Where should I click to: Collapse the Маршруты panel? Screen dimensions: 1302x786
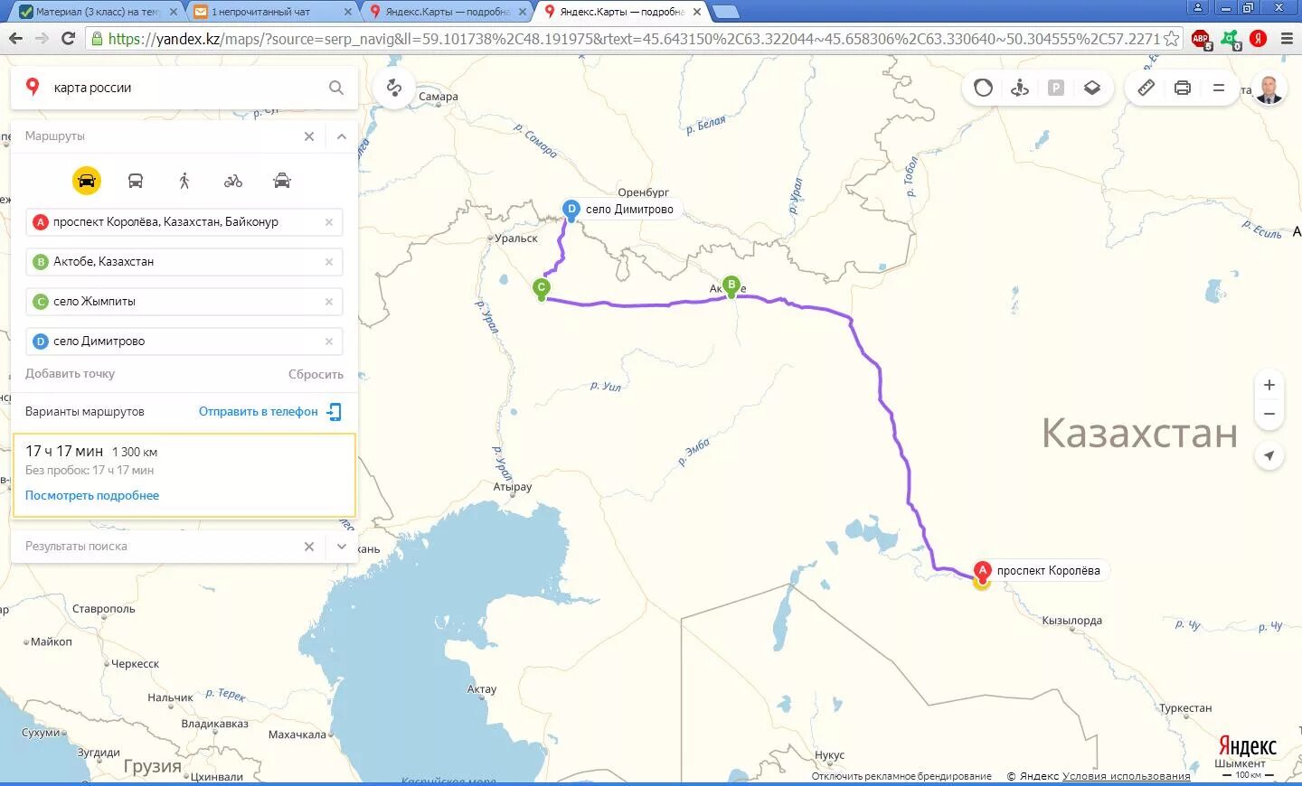pyautogui.click(x=342, y=136)
